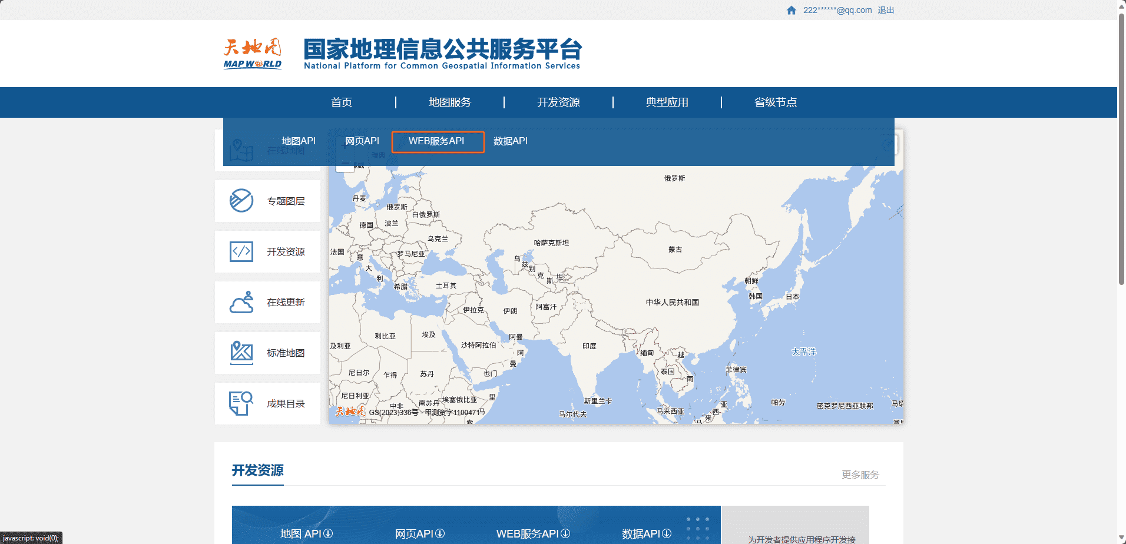The height and width of the screenshot is (544, 1126).
Task: Click the 蒙古 label on map
Action: click(x=675, y=250)
